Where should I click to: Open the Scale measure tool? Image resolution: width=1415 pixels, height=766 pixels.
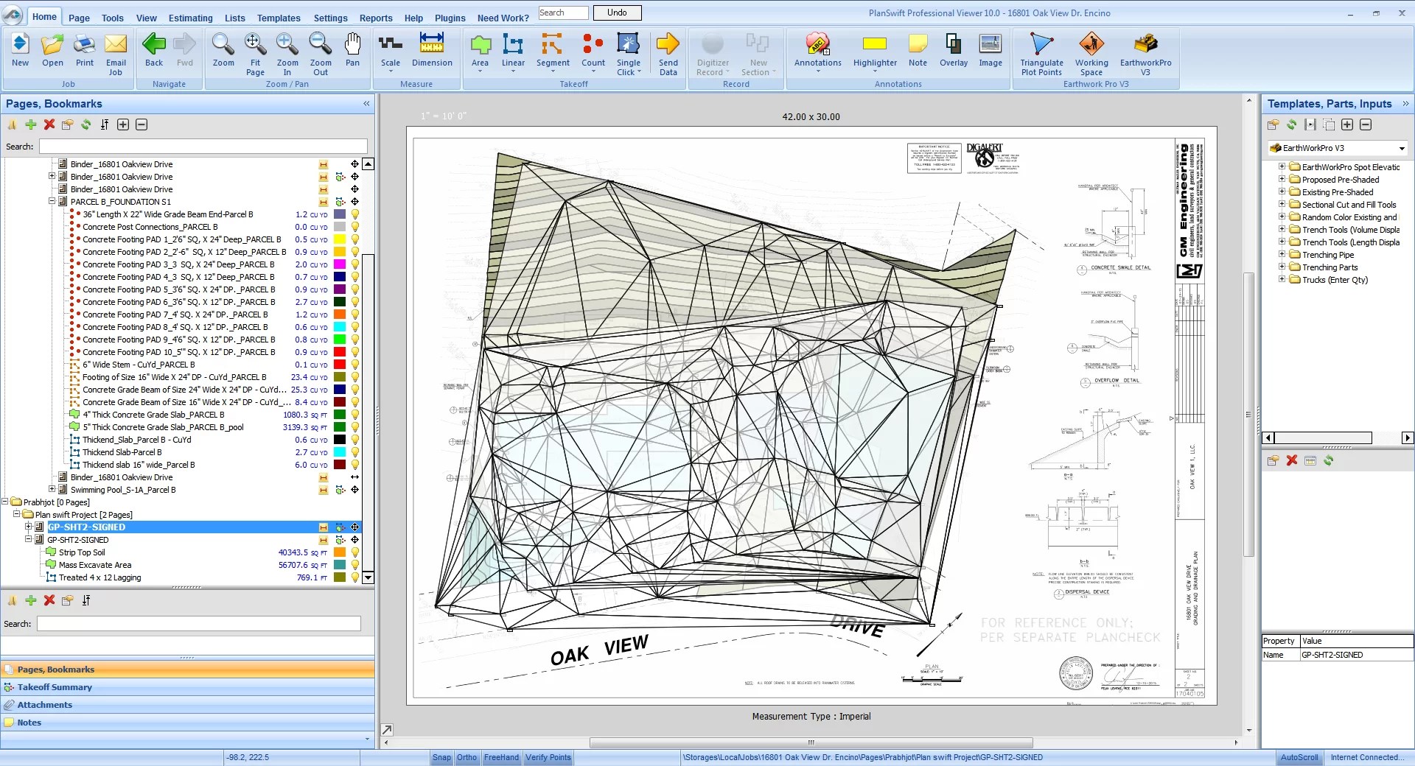pyautogui.click(x=391, y=52)
